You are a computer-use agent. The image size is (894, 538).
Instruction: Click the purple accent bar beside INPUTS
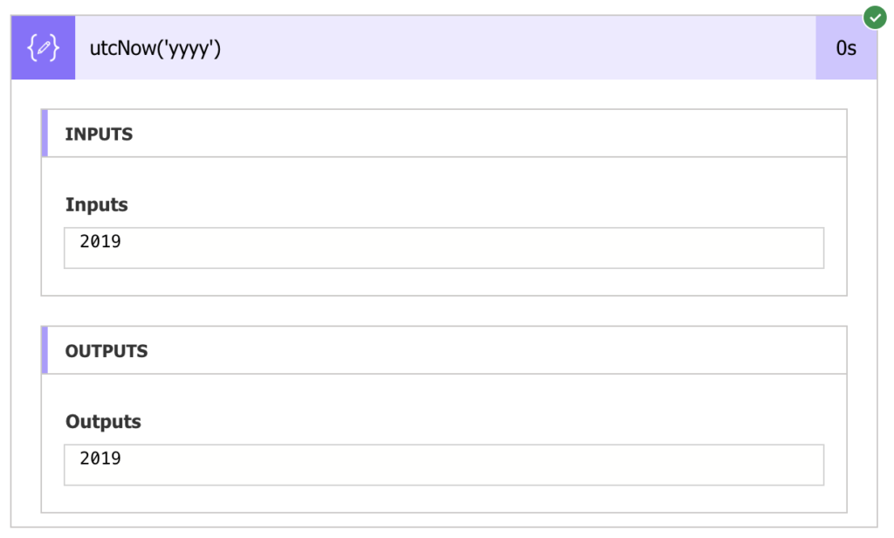point(45,134)
